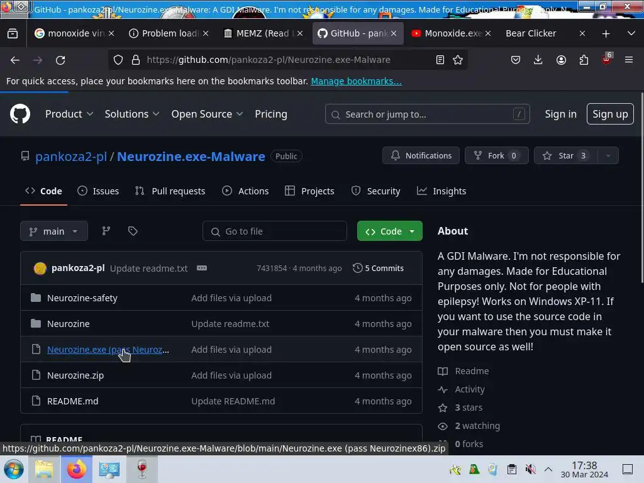This screenshot has width=644, height=483.
Task: Click the GitHub Octocat logo
Action: point(19,114)
